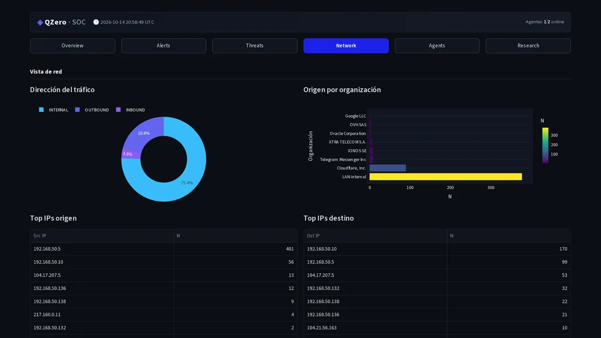Select destination IP 192.168.50.5 with count 99
Screen dimensions: 601x338
coord(437,262)
